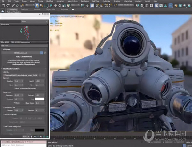Open the reference coordinate system dropdown
Viewport: 192px width, 147px height.
(76, 5)
